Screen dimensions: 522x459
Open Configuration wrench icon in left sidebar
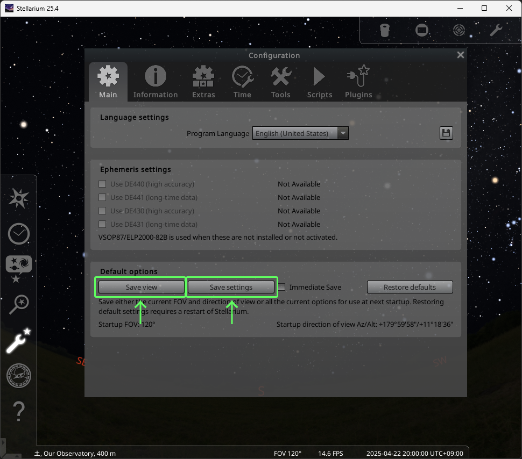[x=19, y=340]
